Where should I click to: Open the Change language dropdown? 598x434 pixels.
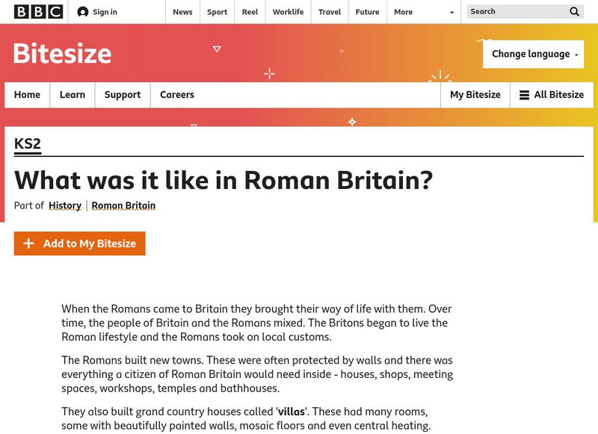[533, 54]
